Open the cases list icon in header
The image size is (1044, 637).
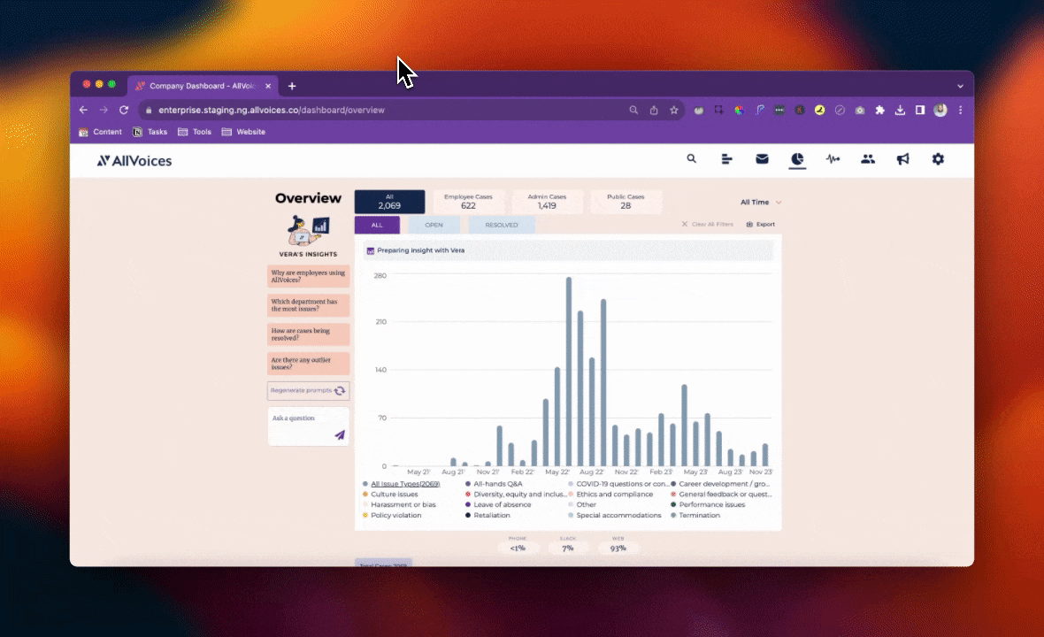point(726,159)
